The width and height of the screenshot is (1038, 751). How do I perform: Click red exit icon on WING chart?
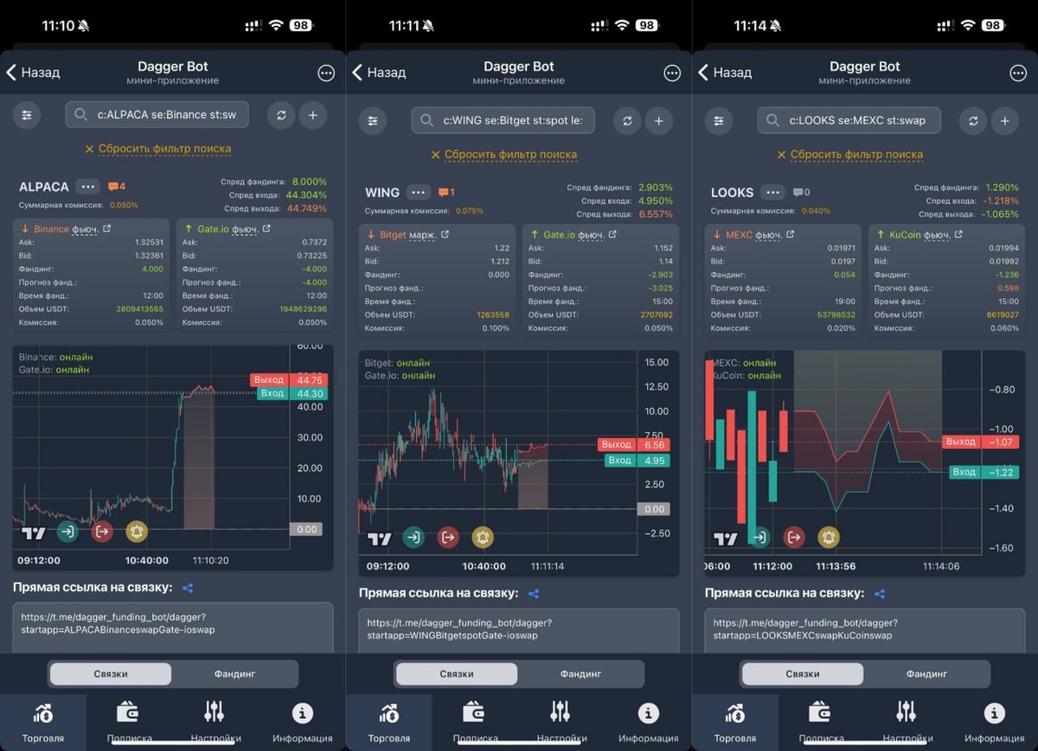(448, 538)
